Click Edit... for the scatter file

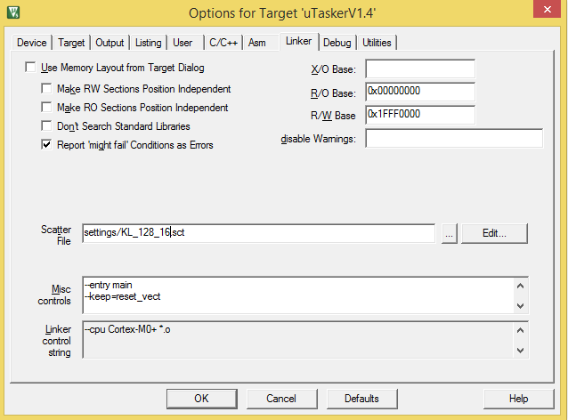(494, 233)
